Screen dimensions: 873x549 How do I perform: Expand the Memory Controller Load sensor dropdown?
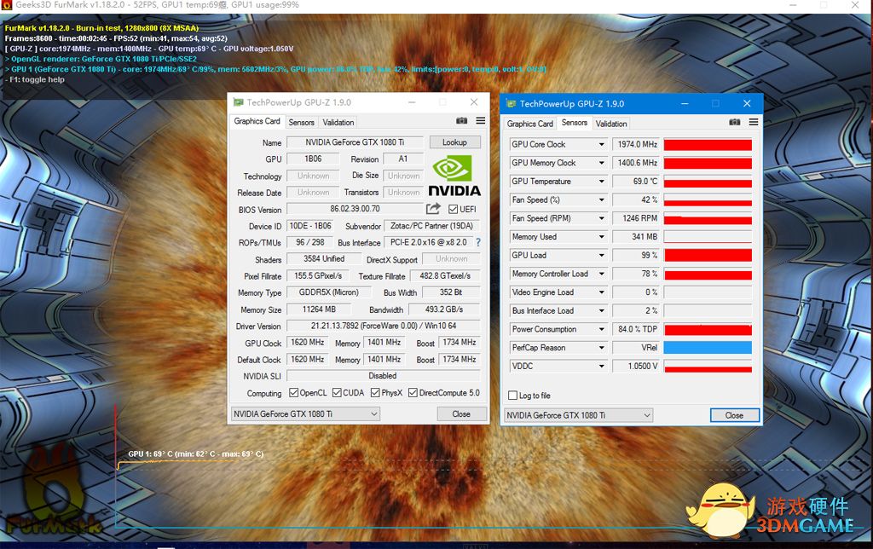pos(601,274)
